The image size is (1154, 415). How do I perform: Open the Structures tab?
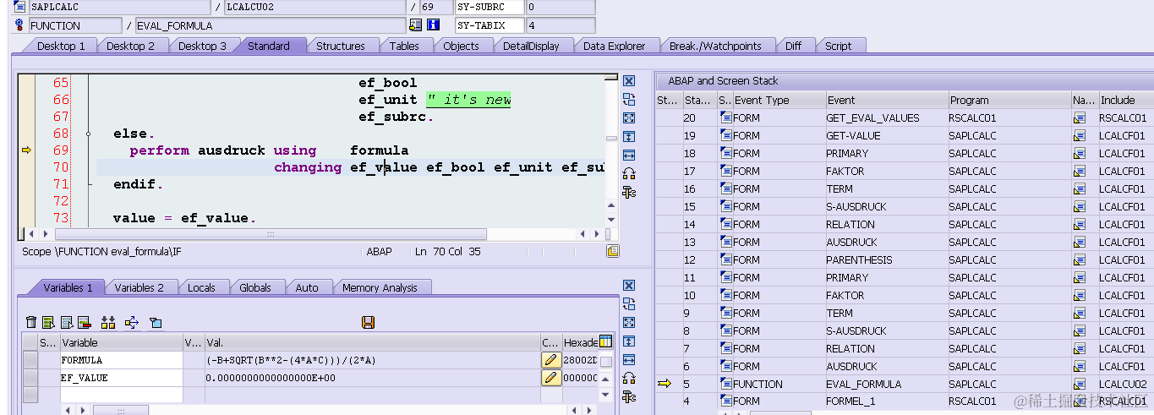341,46
